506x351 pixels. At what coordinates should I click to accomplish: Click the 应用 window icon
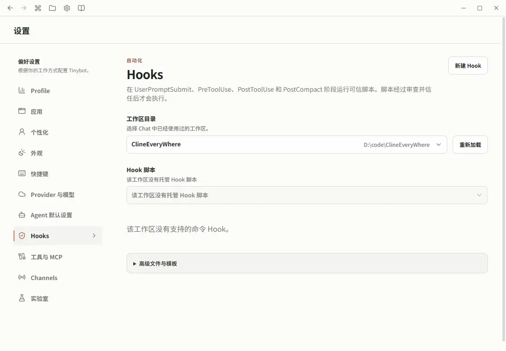[22, 111]
